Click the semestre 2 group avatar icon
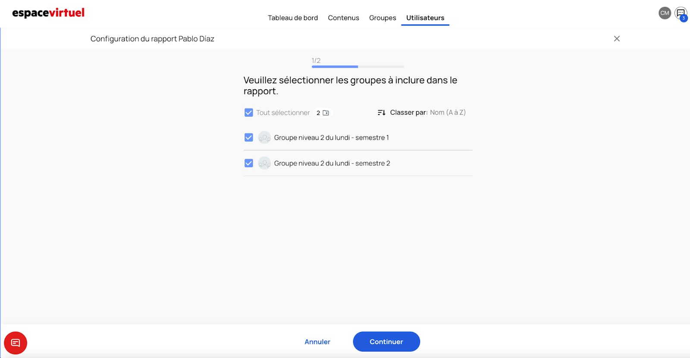690x358 pixels. pos(264,163)
